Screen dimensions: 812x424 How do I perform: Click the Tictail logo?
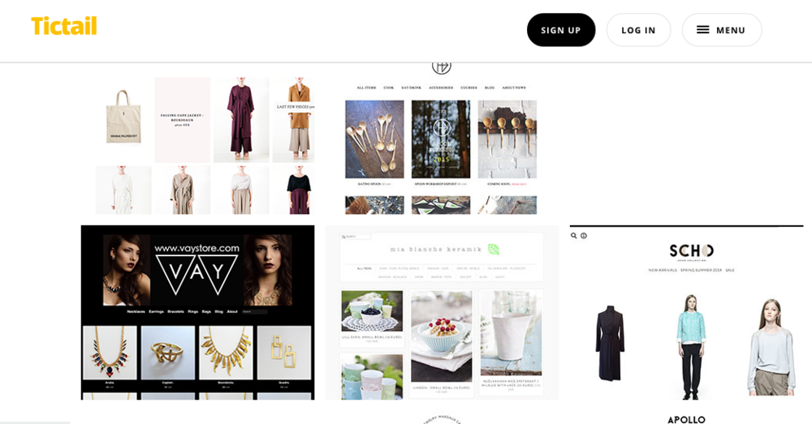(63, 27)
